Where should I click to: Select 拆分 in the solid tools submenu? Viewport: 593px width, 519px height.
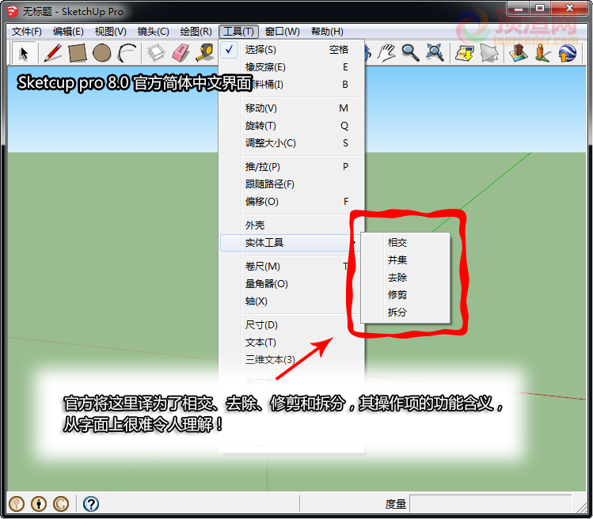(x=405, y=313)
